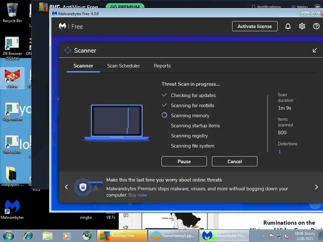Viewport: 323px width, 242px height.
Task: Click the premium shield lock icon
Action: click(x=83, y=187)
